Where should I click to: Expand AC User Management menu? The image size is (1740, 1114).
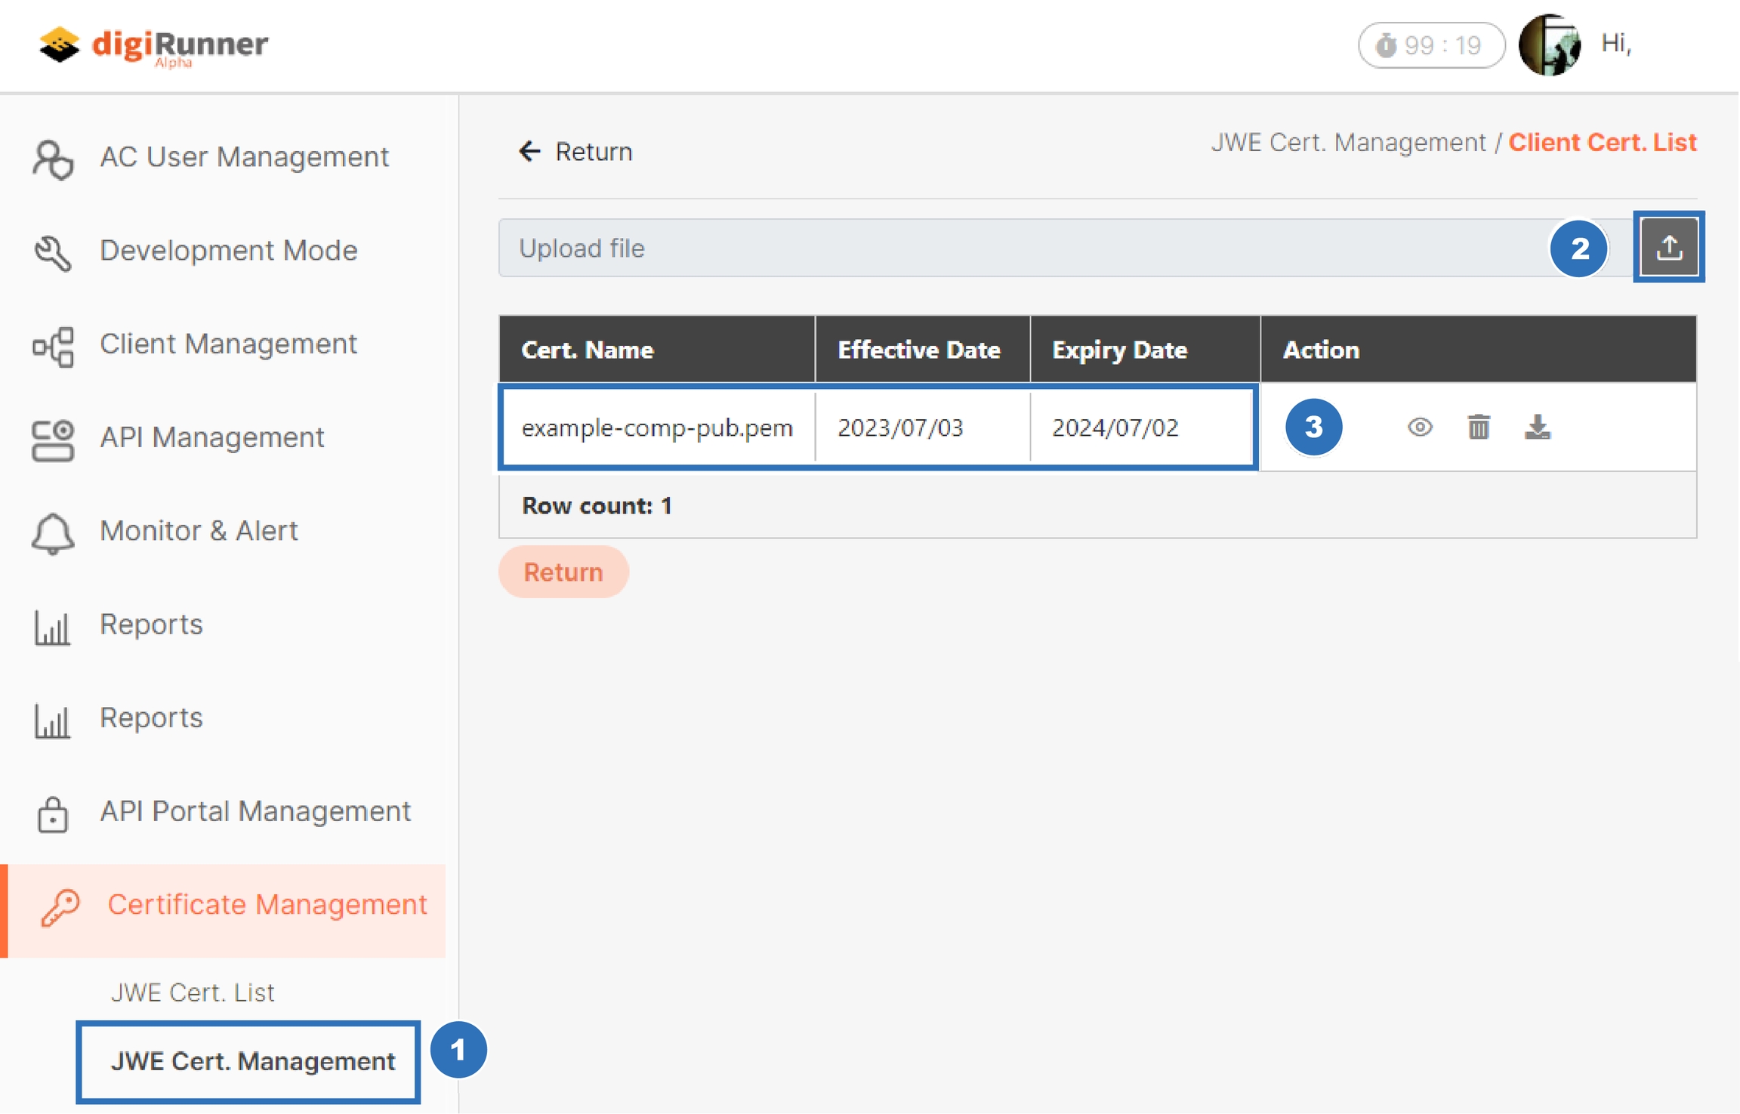pos(244,157)
